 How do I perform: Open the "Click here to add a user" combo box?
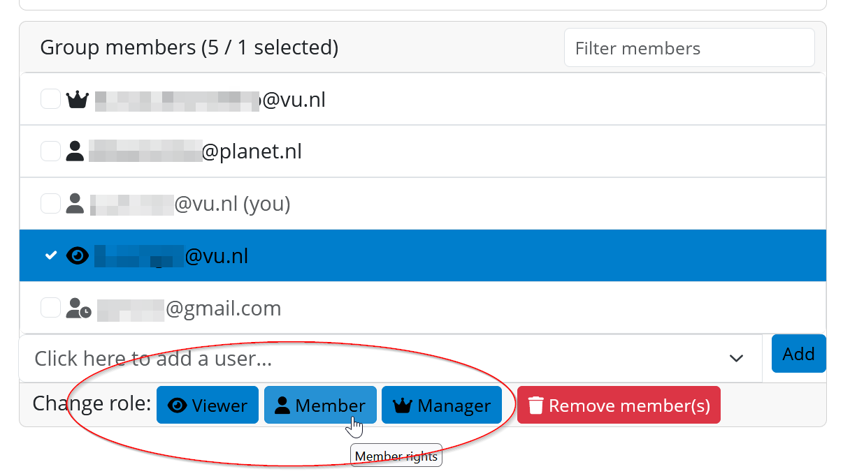click(377, 359)
